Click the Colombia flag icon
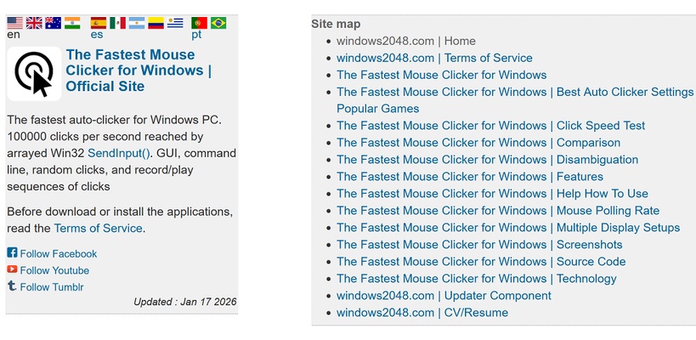 pyautogui.click(x=156, y=23)
